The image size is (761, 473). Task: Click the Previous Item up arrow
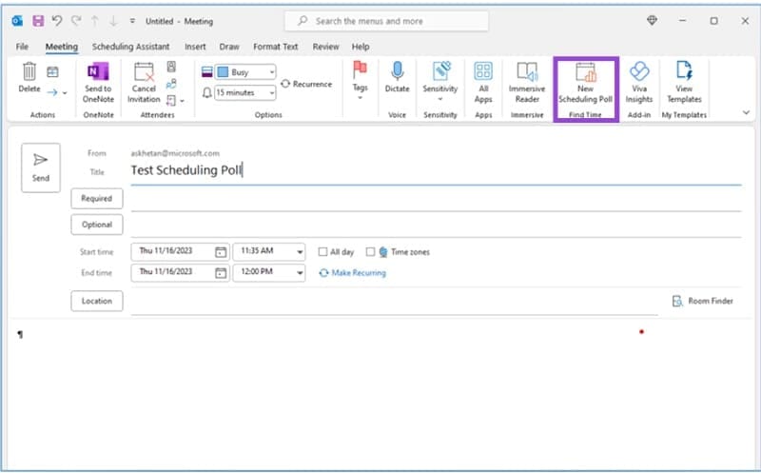tap(95, 21)
